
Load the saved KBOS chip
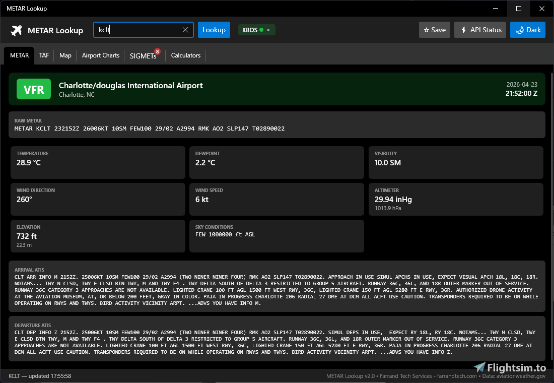250,30
